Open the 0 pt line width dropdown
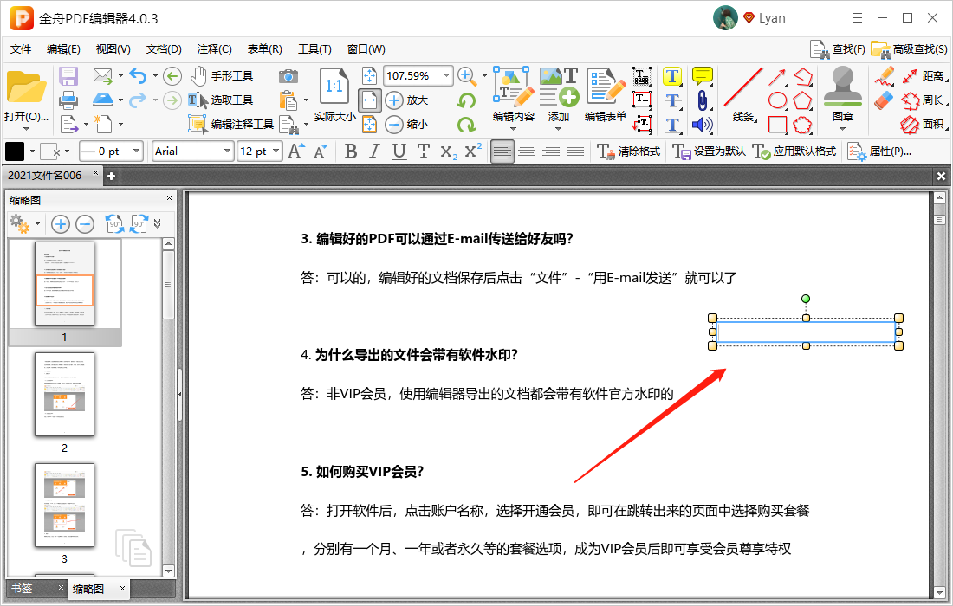Viewport: 953px width, 606px height. 136,151
